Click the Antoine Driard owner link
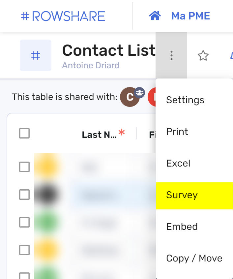Screen dimensions: 233x279 tap(91, 65)
